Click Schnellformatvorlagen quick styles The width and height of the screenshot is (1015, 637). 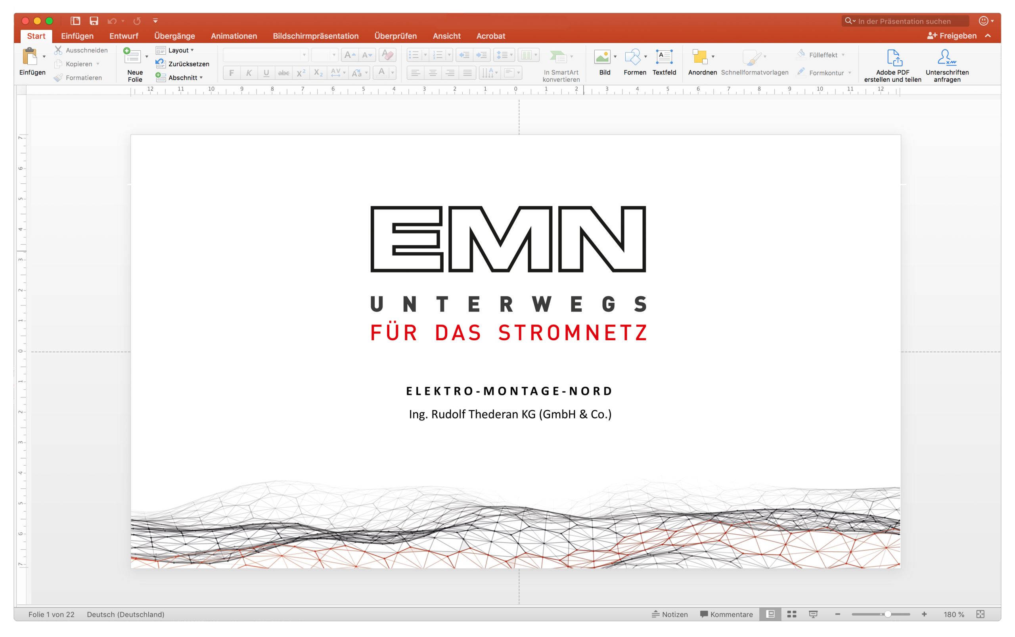754,63
